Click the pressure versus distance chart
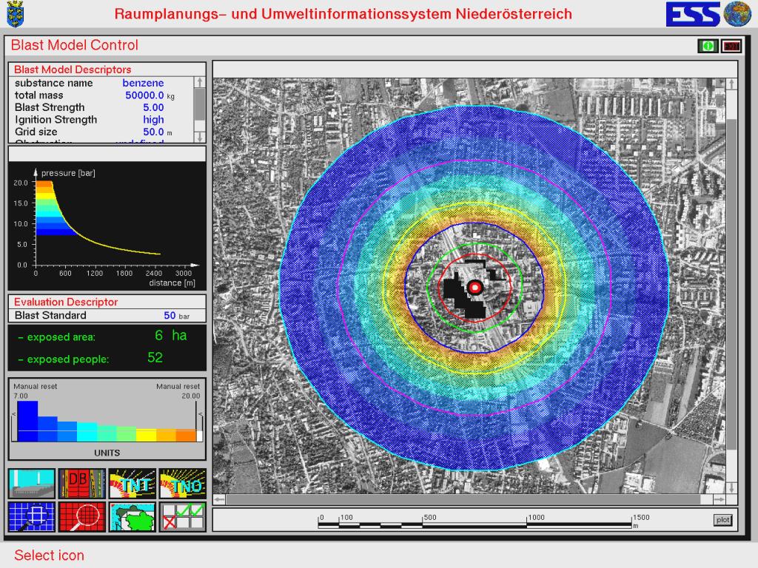The image size is (758, 568). coord(107,226)
